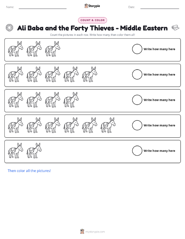Click the third donkey in the first row
This screenshot has height=239, width=185.
coord(53,49)
